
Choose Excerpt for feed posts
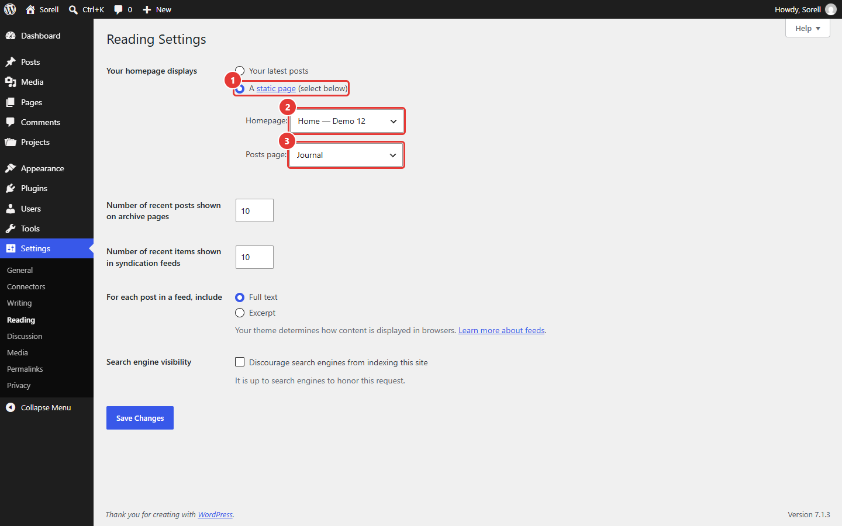click(x=240, y=313)
